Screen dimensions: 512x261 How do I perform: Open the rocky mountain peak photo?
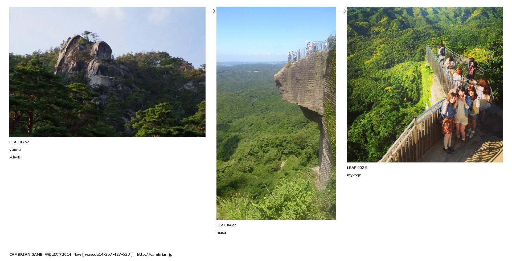(107, 72)
